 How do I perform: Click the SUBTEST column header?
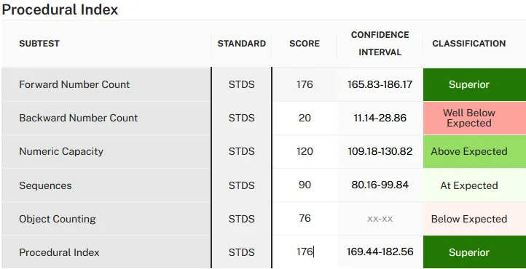(39, 44)
